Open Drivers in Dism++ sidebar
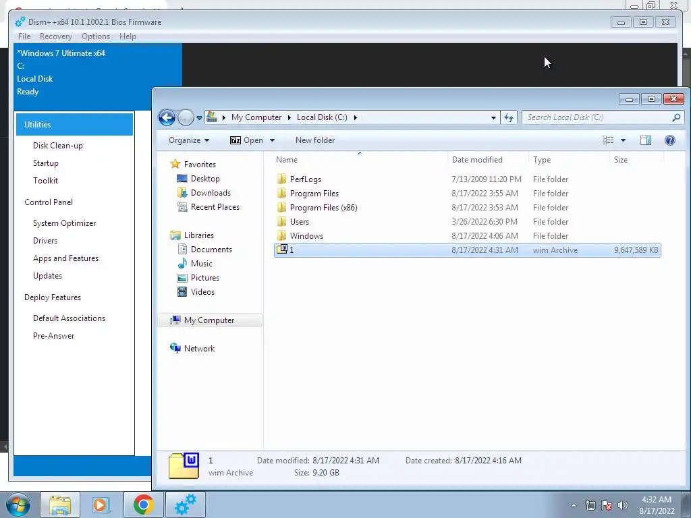This screenshot has height=518, width=691. click(x=45, y=241)
